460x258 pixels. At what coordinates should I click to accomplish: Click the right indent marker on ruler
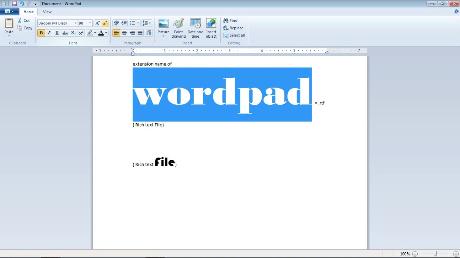[x=327, y=52]
